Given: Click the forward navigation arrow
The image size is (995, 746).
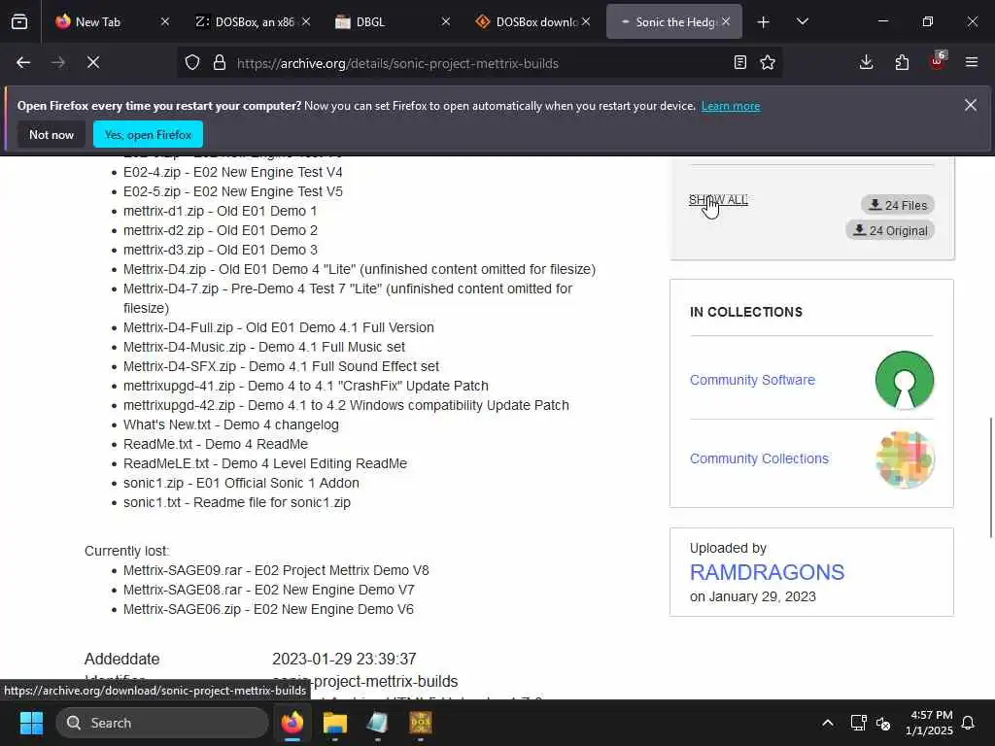Looking at the screenshot, I should [x=58, y=63].
